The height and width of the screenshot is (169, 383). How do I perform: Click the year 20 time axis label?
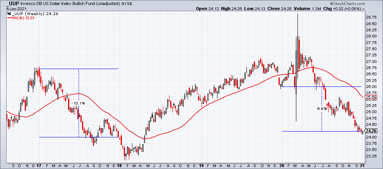[282, 166]
